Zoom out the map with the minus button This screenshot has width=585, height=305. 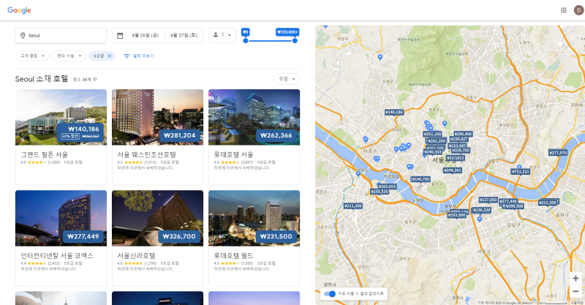tap(575, 291)
